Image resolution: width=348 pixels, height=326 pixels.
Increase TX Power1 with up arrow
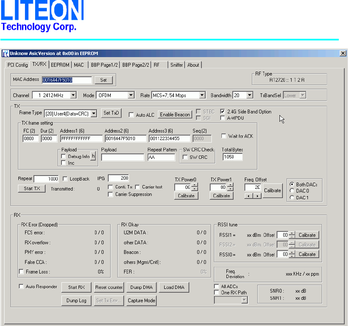[230, 185]
